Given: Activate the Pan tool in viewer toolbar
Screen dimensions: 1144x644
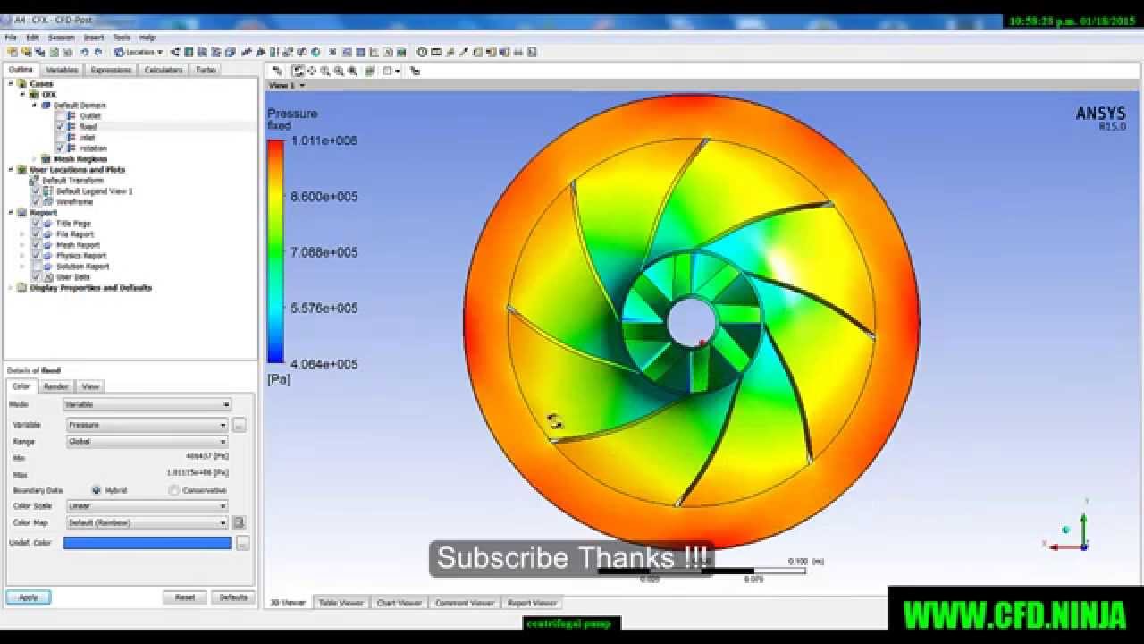Looking at the screenshot, I should click(311, 71).
